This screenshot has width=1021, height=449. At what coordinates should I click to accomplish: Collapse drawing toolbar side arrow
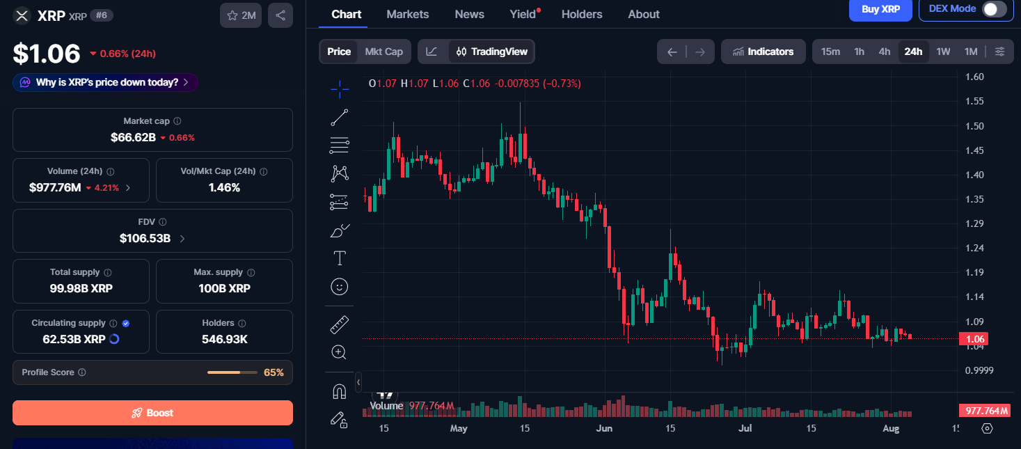(x=358, y=382)
